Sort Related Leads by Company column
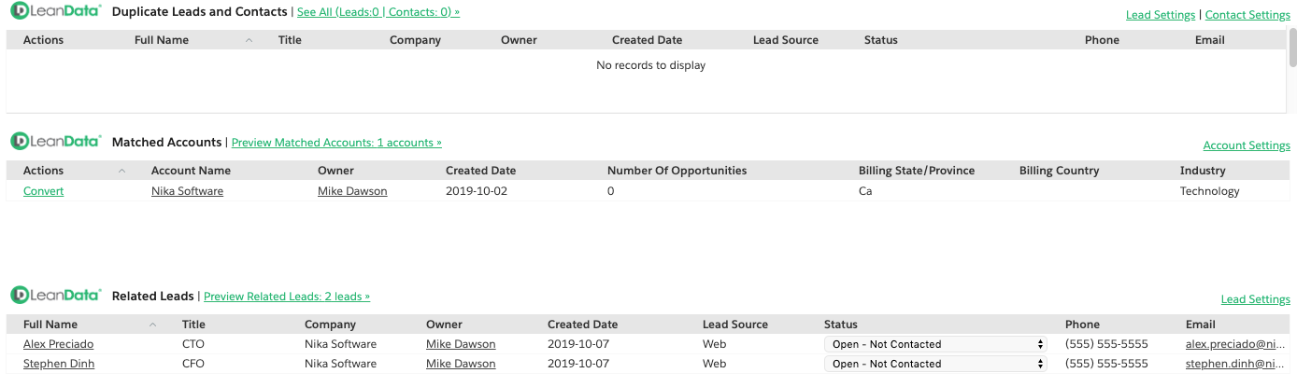1297x387 pixels. [x=330, y=325]
